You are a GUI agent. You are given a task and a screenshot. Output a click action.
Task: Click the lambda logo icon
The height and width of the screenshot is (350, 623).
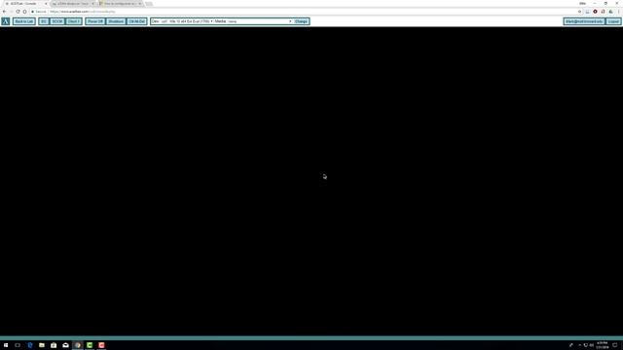tap(6, 21)
